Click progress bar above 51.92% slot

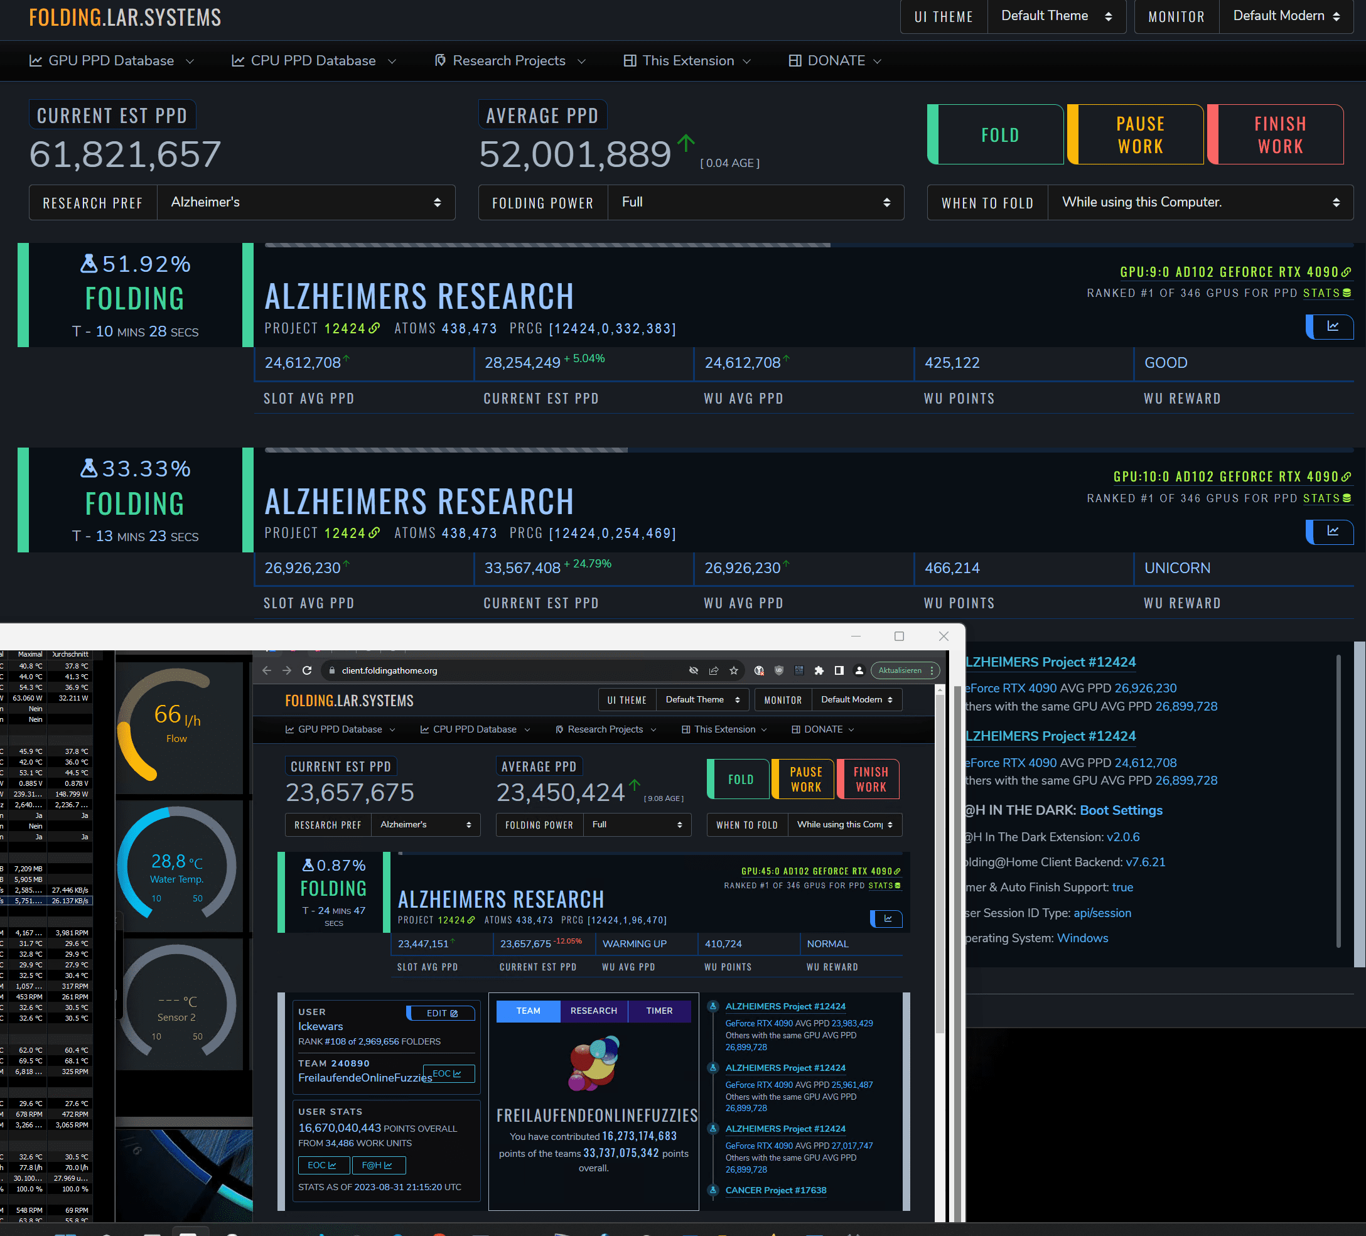coord(809,245)
